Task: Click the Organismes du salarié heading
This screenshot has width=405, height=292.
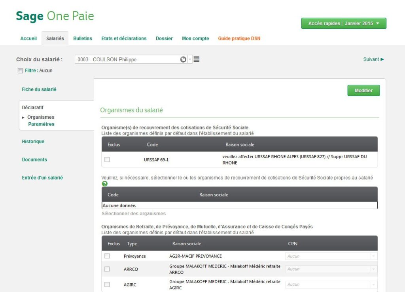Action: coord(131,110)
